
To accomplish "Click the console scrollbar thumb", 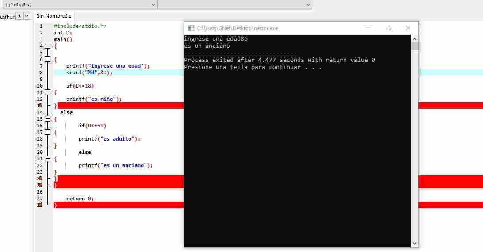I will click(414, 46).
